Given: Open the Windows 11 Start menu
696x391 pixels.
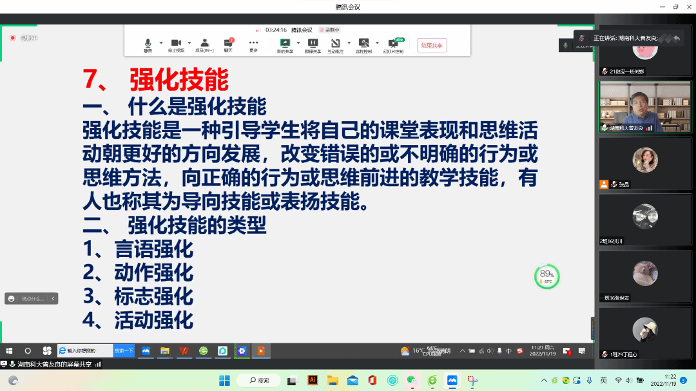Looking at the screenshot, I should point(225,380).
